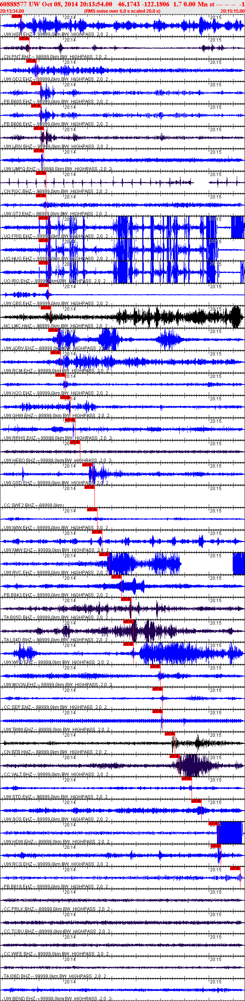This screenshot has width=245, height=1001.
Task: Click the red pick marker on HSR trace
Action: [16, 17]
